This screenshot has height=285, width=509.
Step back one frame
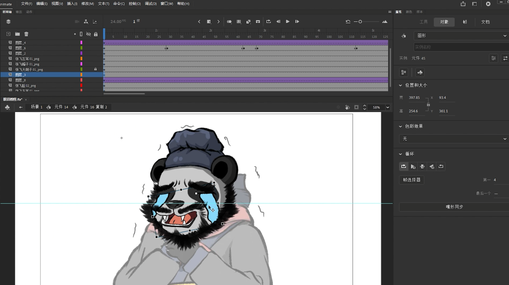pos(278,22)
